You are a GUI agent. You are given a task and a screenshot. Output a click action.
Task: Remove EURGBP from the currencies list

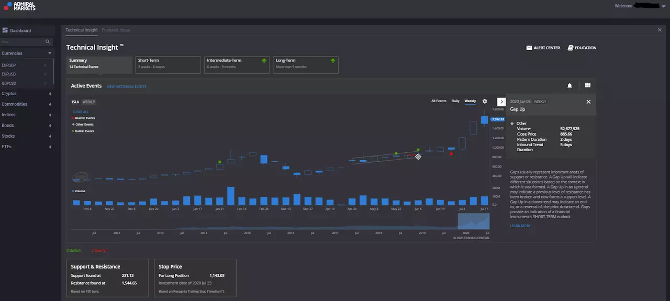(45, 65)
